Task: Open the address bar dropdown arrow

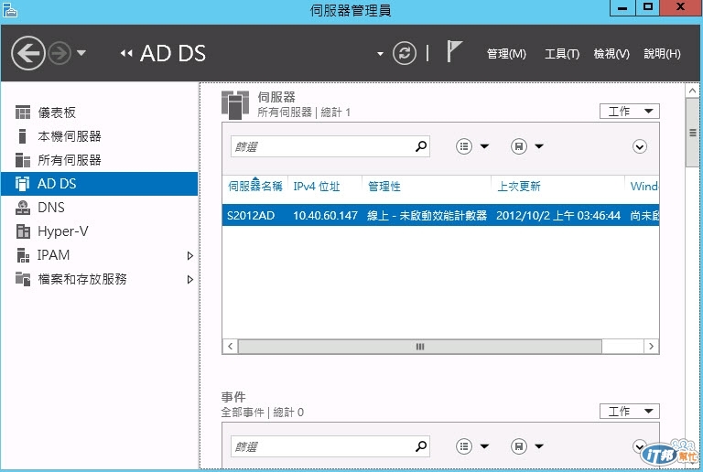Action: click(x=380, y=54)
